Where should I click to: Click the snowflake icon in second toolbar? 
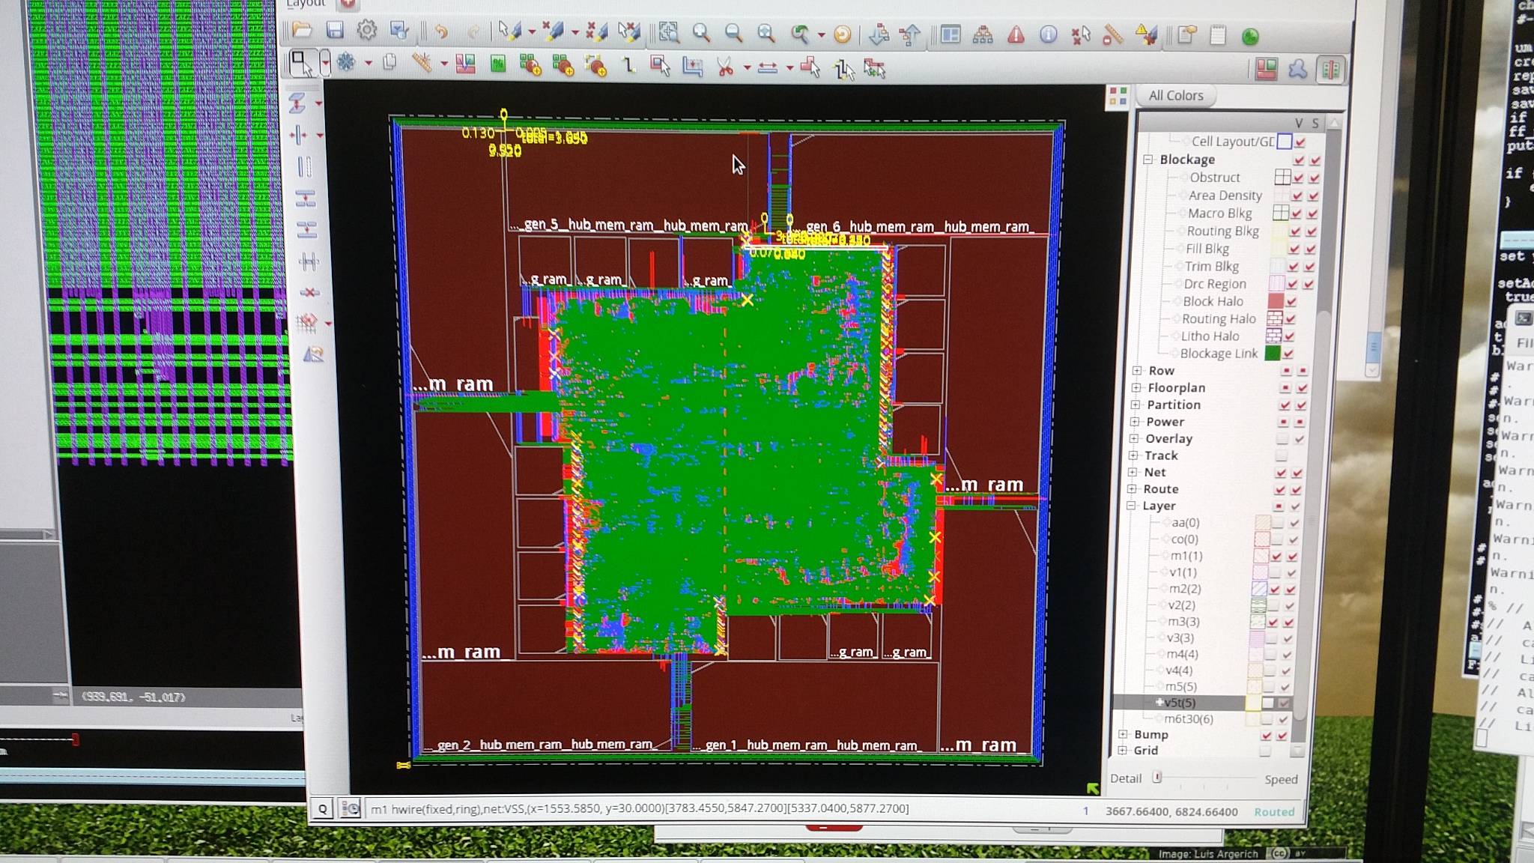(345, 62)
